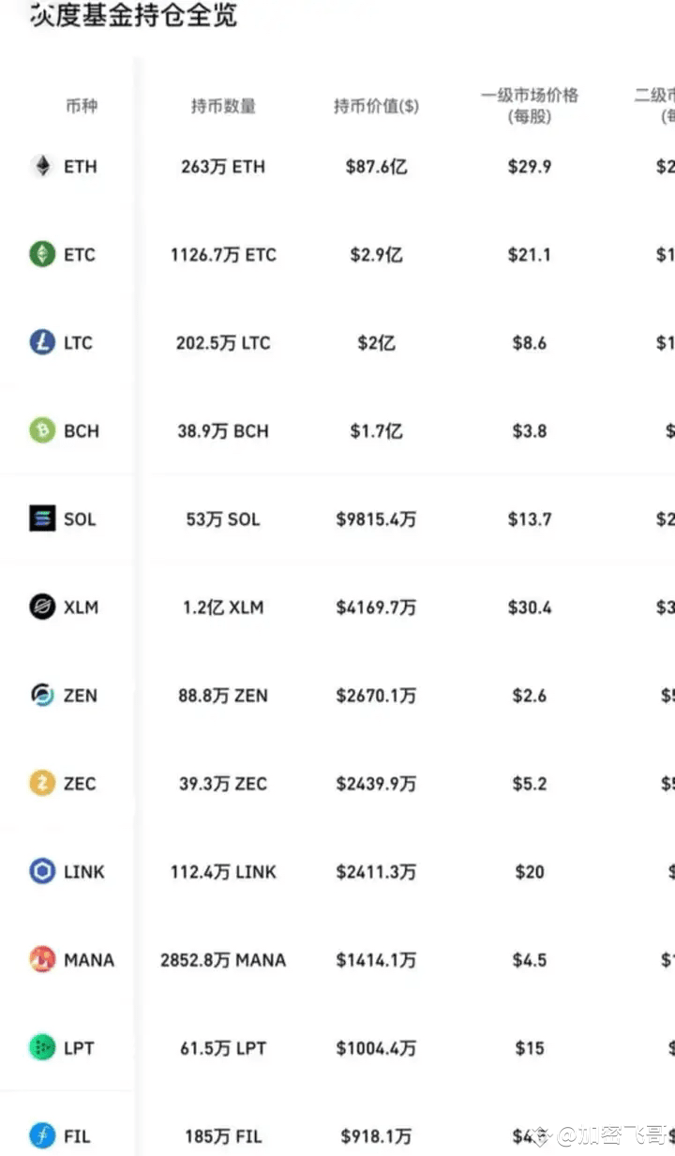Click the 1126.7万 ETC holdings cell
675x1156 pixels.
tap(223, 255)
